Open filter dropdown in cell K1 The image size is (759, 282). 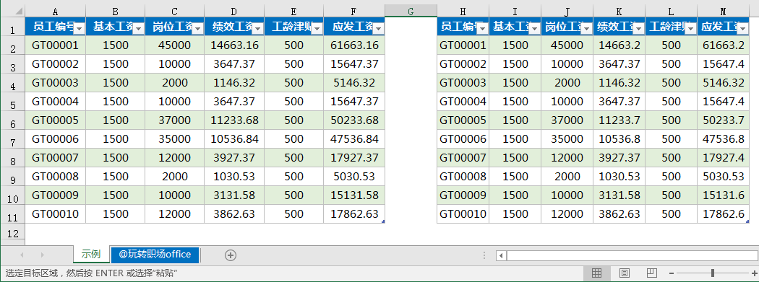[x=638, y=30]
